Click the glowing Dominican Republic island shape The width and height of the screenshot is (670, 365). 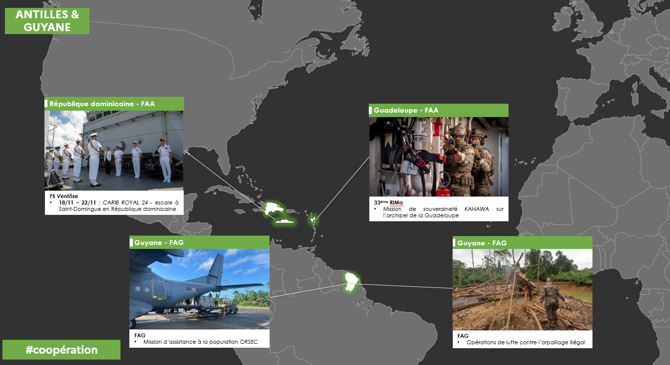(274, 208)
